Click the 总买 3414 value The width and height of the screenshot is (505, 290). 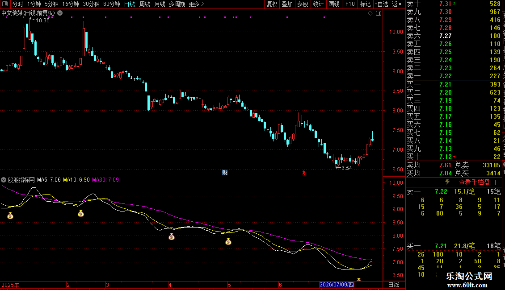[493, 173]
